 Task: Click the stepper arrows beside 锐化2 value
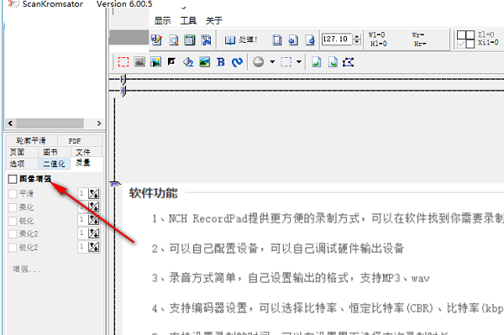click(x=94, y=247)
